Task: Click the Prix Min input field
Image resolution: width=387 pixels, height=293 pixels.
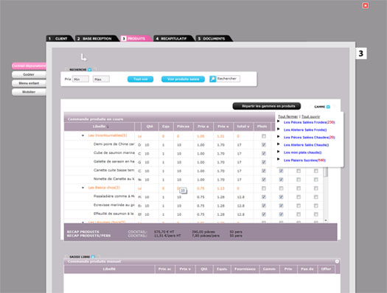Action: point(80,79)
